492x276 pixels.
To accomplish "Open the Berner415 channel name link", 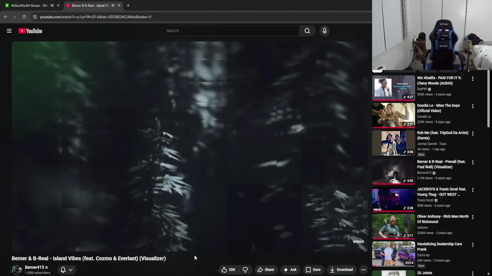I will pos(35,267).
